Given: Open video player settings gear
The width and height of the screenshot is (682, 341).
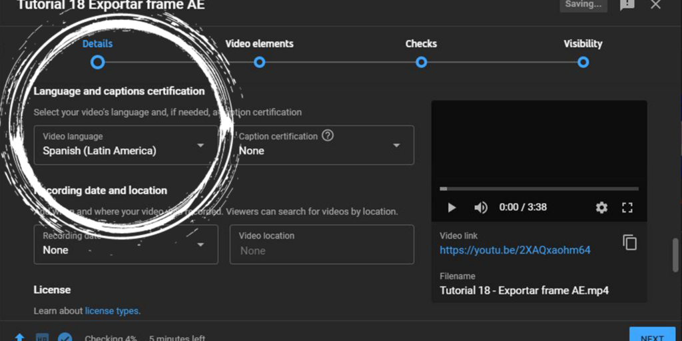Looking at the screenshot, I should [601, 208].
